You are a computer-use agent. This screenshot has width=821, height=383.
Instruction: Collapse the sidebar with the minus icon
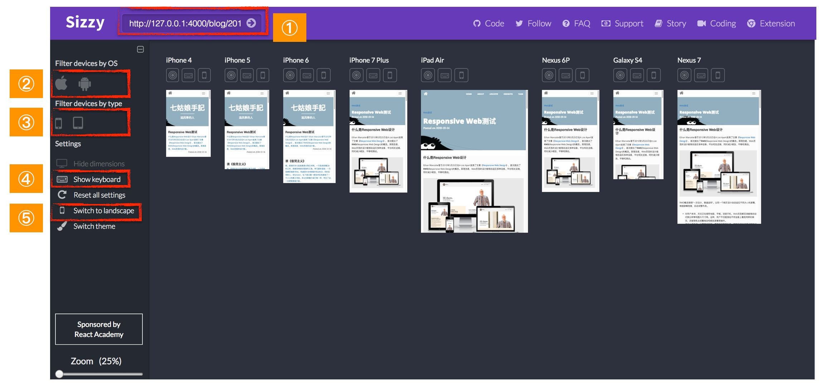tap(140, 49)
